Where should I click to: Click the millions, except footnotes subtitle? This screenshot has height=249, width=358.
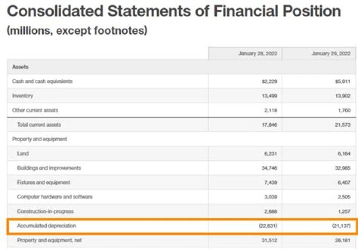pos(77,31)
